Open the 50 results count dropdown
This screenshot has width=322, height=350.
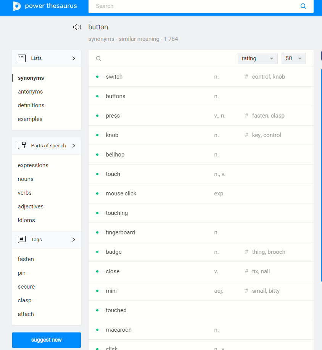tap(294, 58)
